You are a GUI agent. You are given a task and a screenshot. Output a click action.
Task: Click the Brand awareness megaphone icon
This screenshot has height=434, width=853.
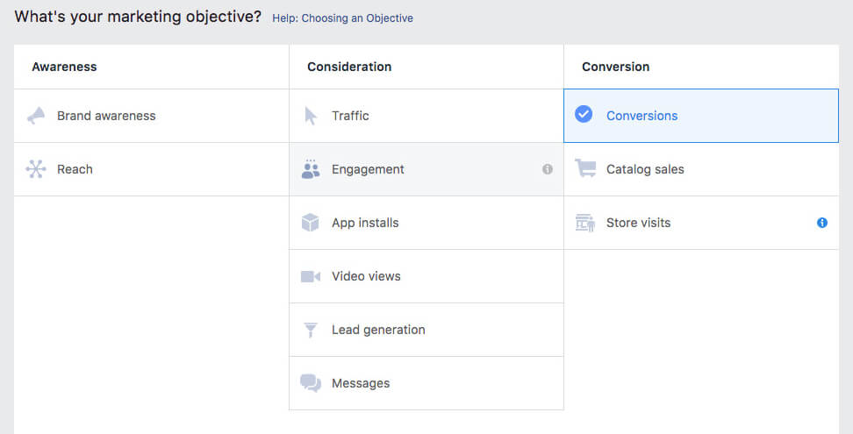(36, 116)
